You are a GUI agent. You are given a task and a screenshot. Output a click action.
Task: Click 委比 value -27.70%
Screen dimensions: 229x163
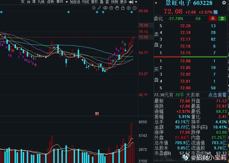tap(175, 19)
